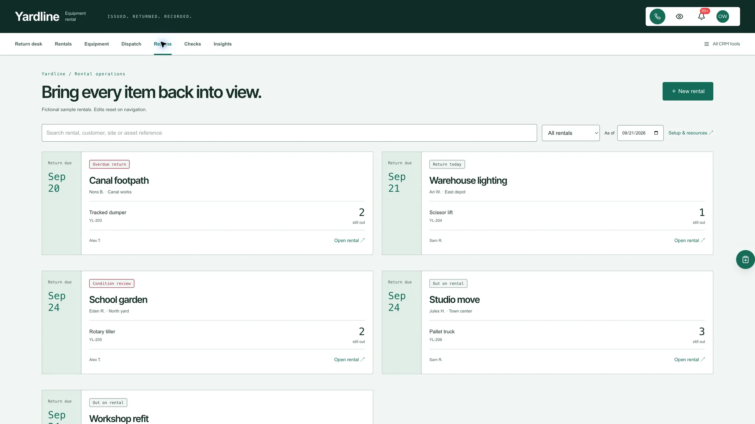Open the Equipment tab
The image size is (755, 424).
point(96,44)
